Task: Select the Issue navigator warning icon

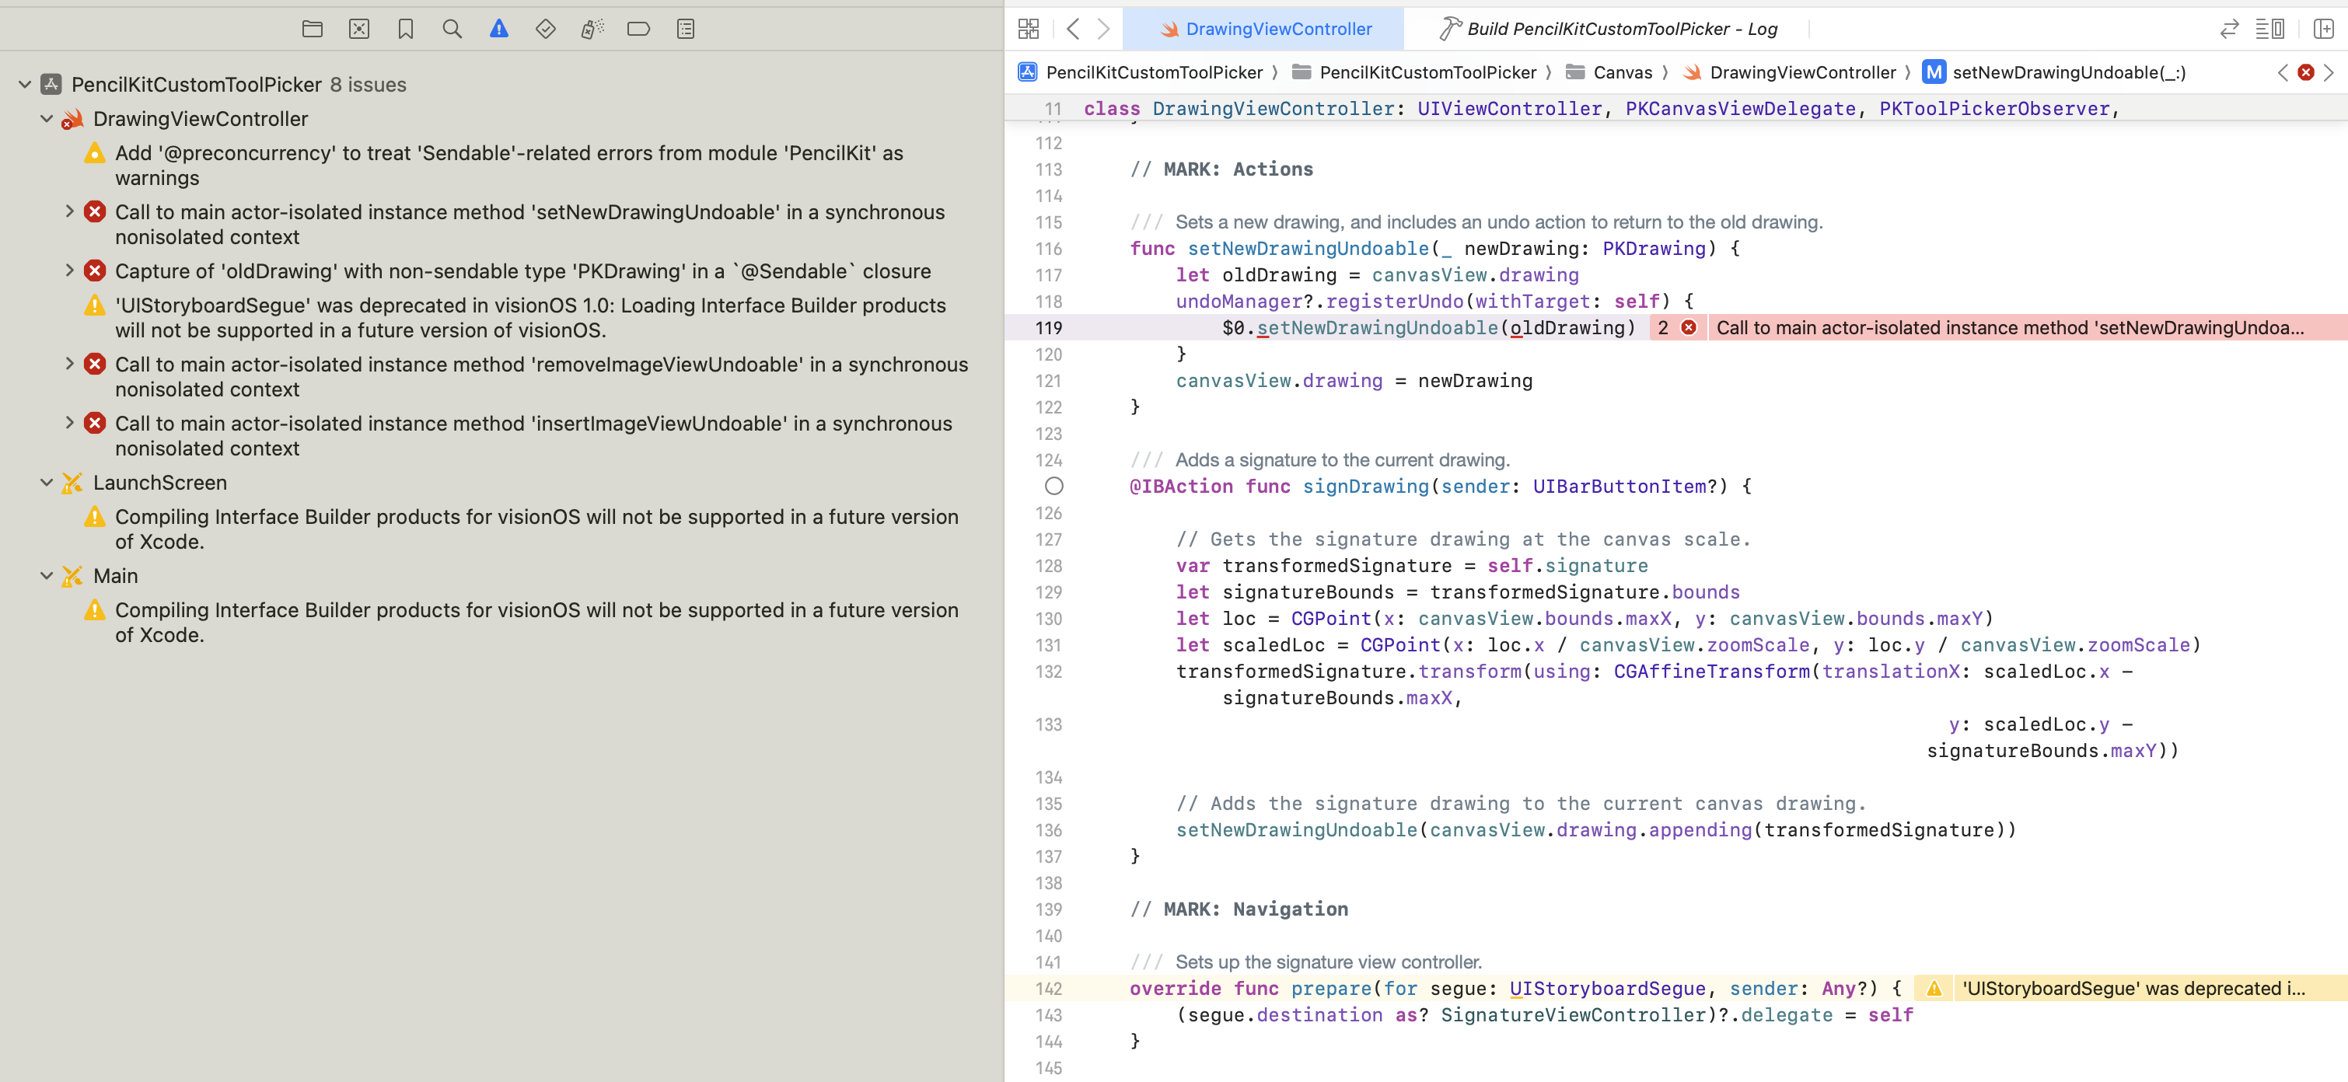Action: click(x=498, y=30)
